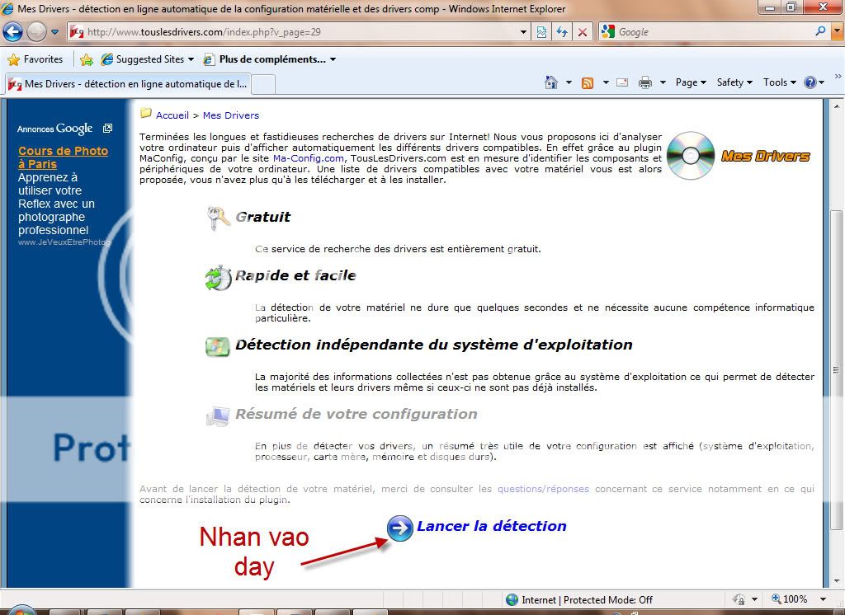Click the search magnifier icon in Google box
Screen dimensions: 845x615
coord(820,32)
